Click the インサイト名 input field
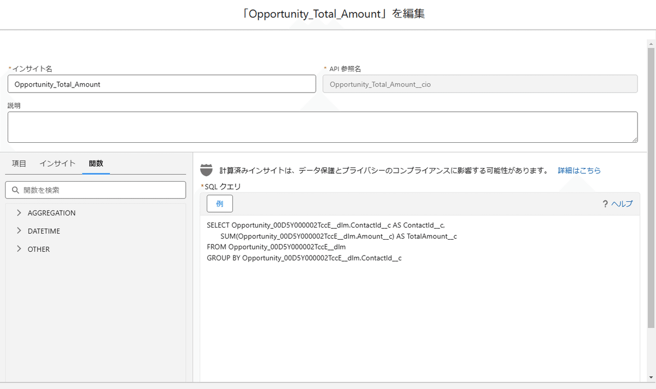Screen dimensions: 656x389 tap(162, 84)
